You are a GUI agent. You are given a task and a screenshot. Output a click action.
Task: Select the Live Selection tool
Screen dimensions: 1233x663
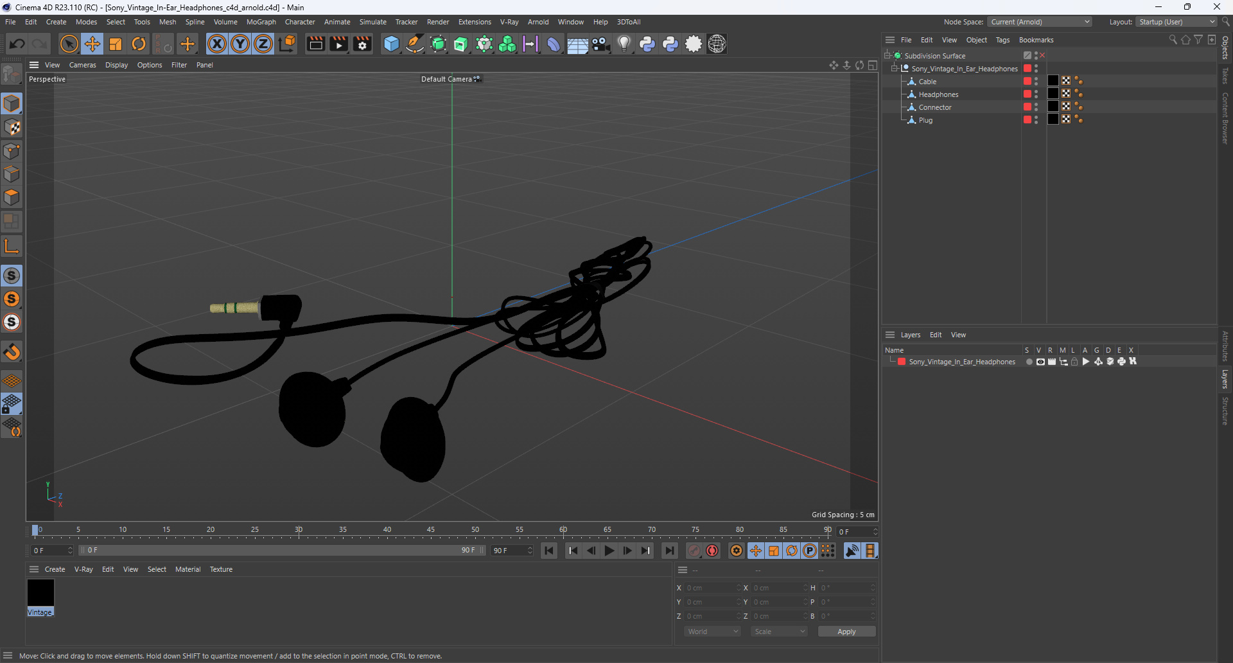point(69,44)
